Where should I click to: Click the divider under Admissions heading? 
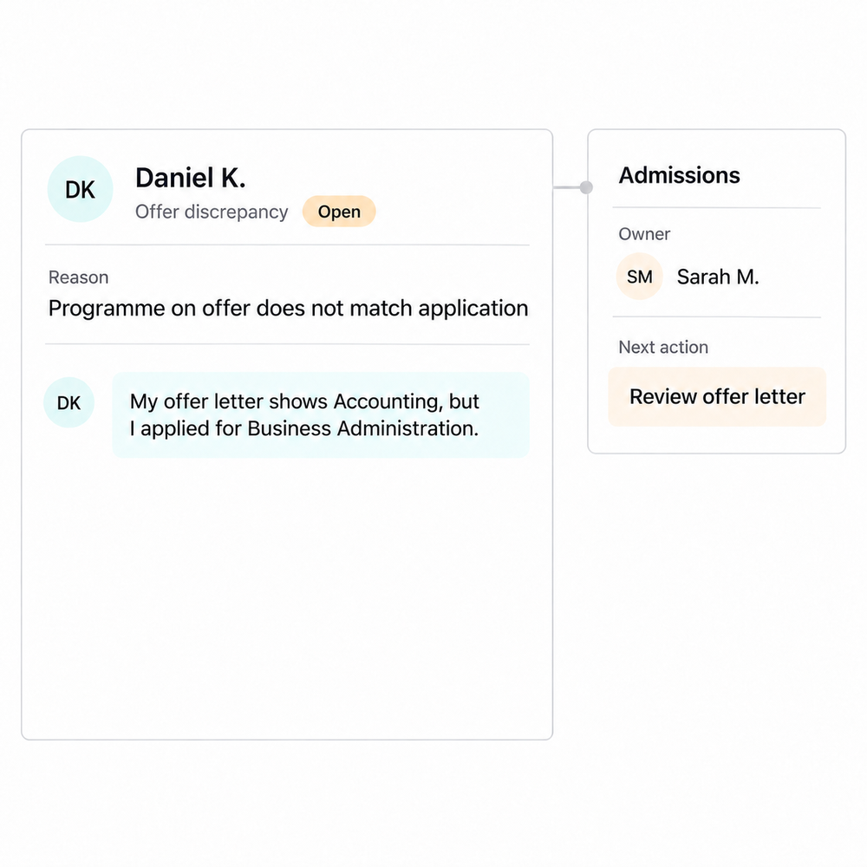click(717, 208)
